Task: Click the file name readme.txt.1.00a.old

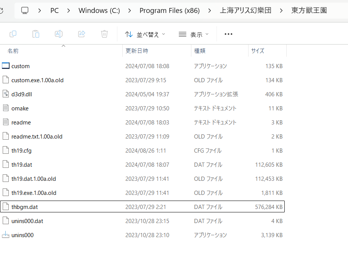Action: coord(37,137)
